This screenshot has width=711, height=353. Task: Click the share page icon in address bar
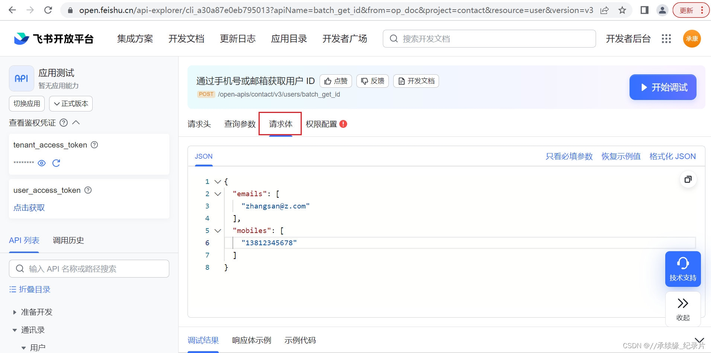tap(605, 10)
